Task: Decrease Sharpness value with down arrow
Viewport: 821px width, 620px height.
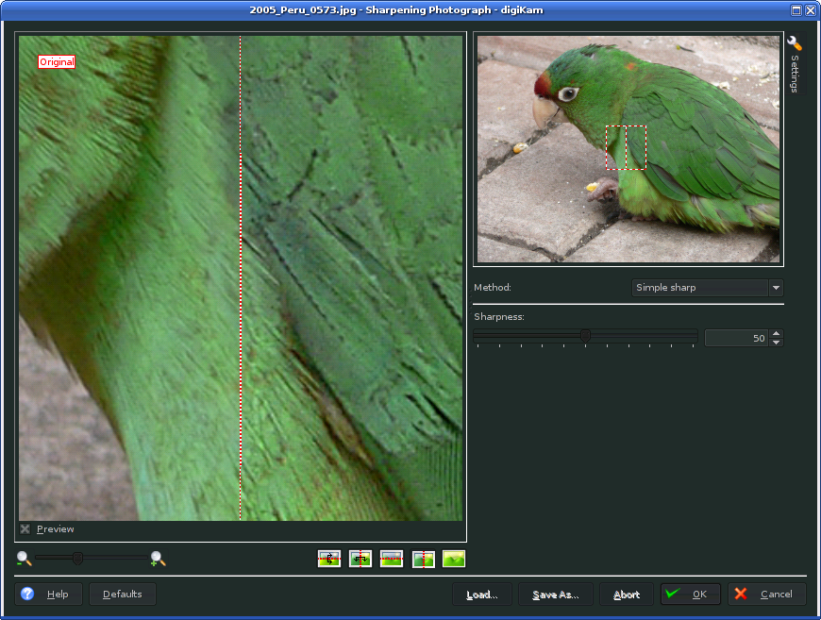Action: click(776, 343)
